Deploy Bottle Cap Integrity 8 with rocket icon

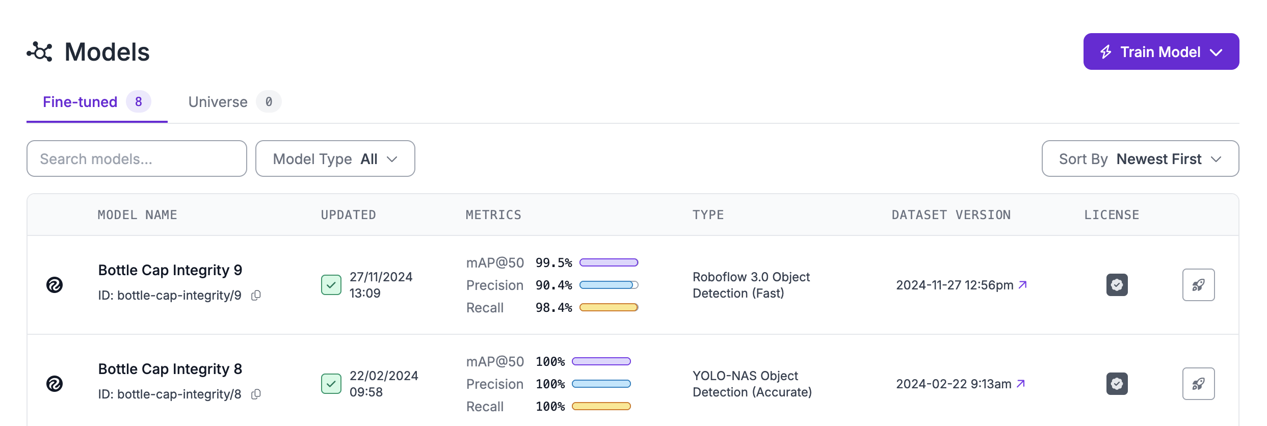[x=1198, y=384]
